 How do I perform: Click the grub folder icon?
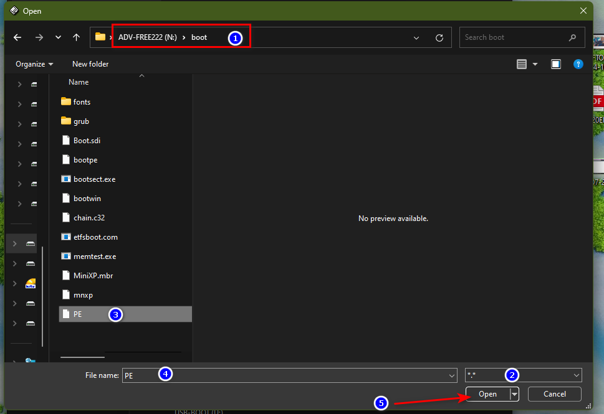[x=66, y=121]
